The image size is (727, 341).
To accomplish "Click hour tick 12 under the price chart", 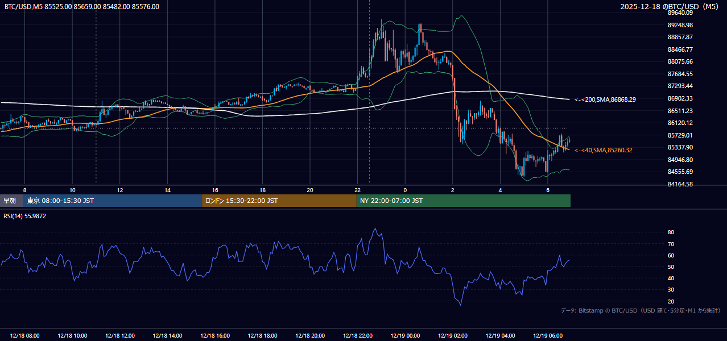I will click(x=119, y=190).
